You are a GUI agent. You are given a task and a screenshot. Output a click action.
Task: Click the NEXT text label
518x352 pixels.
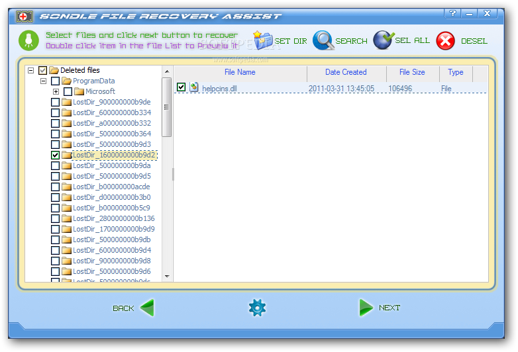(389, 308)
